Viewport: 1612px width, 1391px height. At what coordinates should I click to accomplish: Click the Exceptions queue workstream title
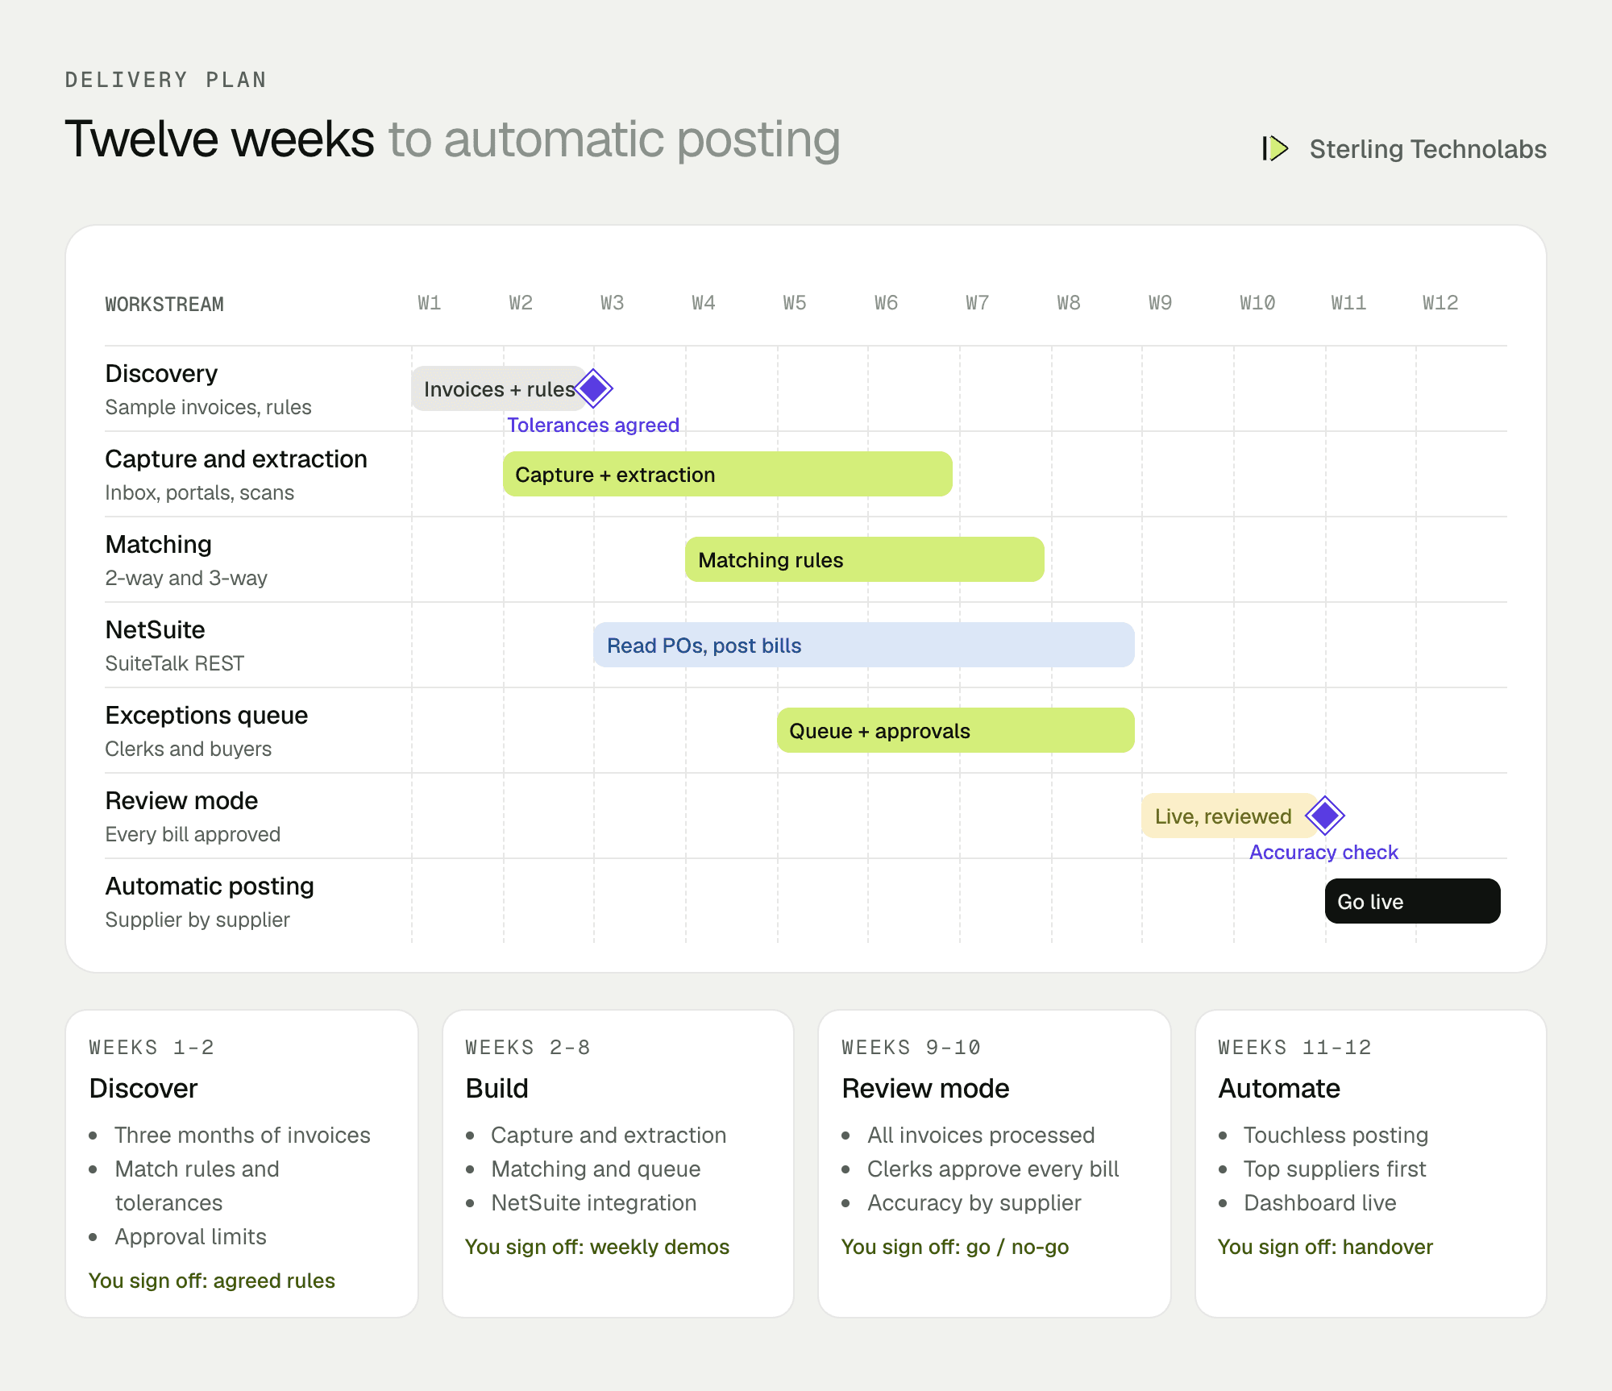207,715
